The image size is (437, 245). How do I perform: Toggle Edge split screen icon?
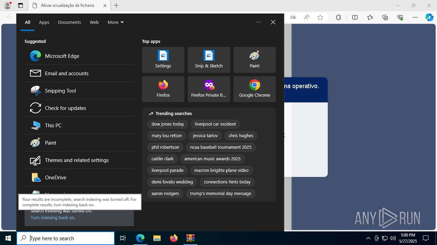355,17
